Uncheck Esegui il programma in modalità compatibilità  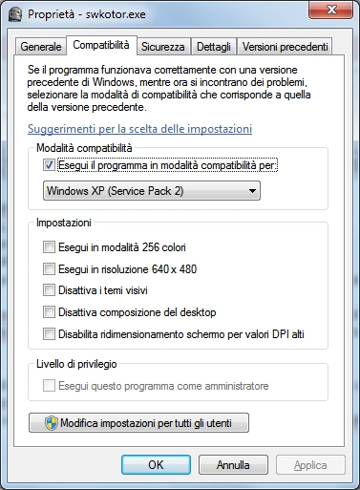point(49,165)
